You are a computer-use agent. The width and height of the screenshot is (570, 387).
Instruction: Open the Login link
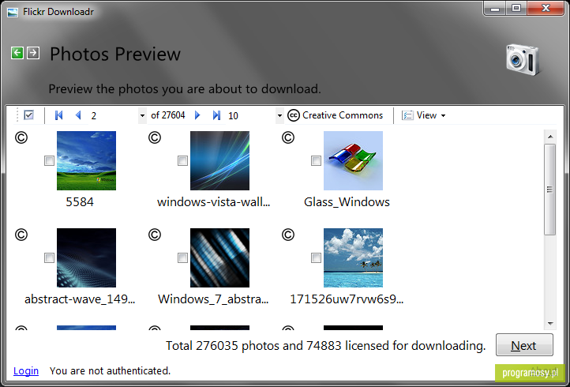coord(26,370)
